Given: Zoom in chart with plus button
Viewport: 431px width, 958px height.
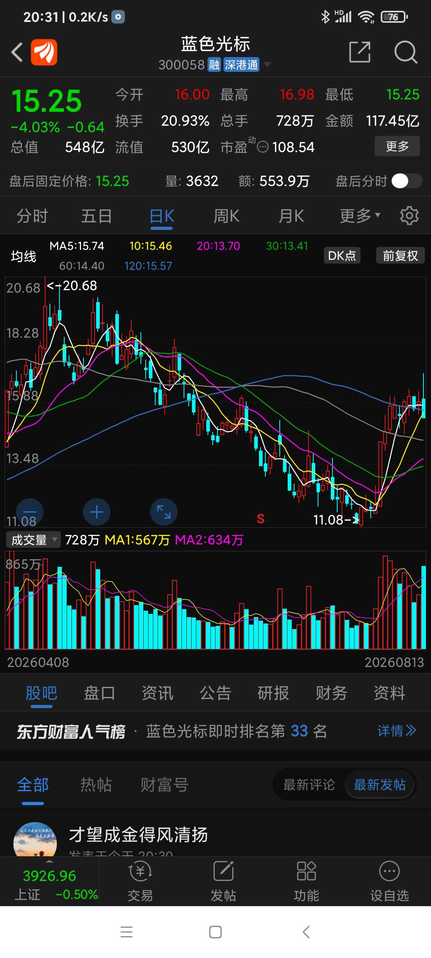Looking at the screenshot, I should 97,512.
